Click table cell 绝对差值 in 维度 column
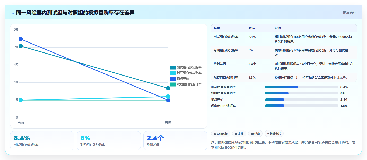This screenshot has width=367, height=160. [x=220, y=64]
